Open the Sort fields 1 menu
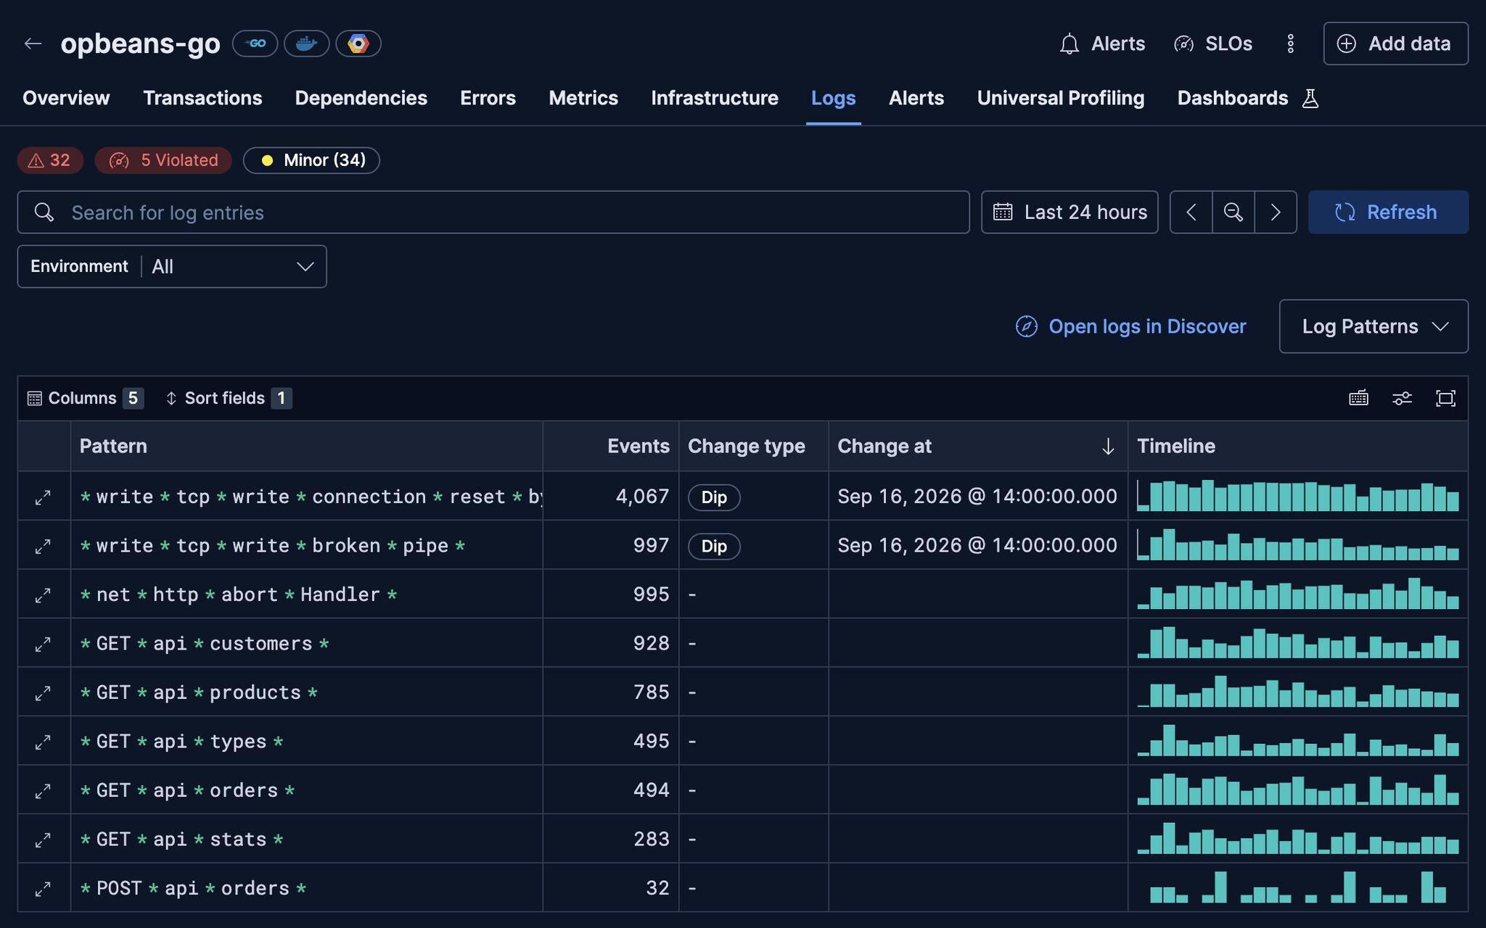The width and height of the screenshot is (1486, 928). point(229,398)
